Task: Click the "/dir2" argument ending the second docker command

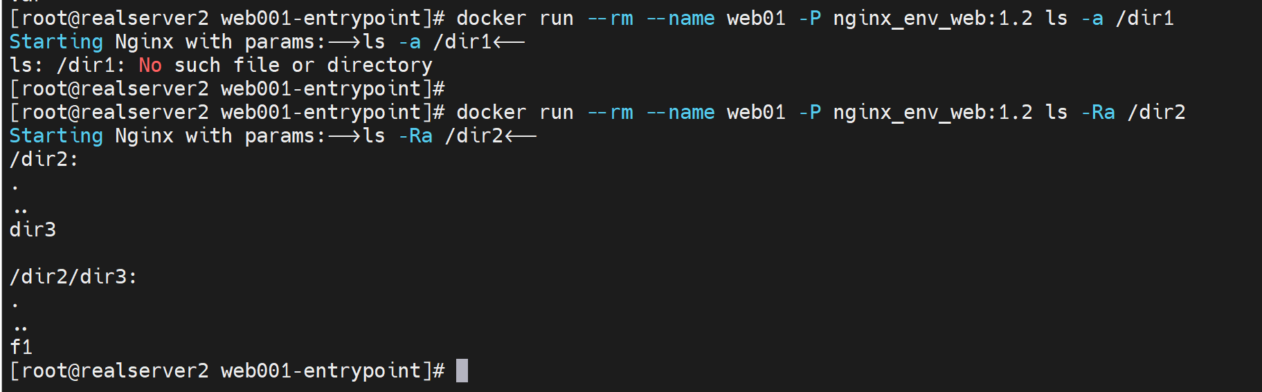Action: tap(1157, 112)
